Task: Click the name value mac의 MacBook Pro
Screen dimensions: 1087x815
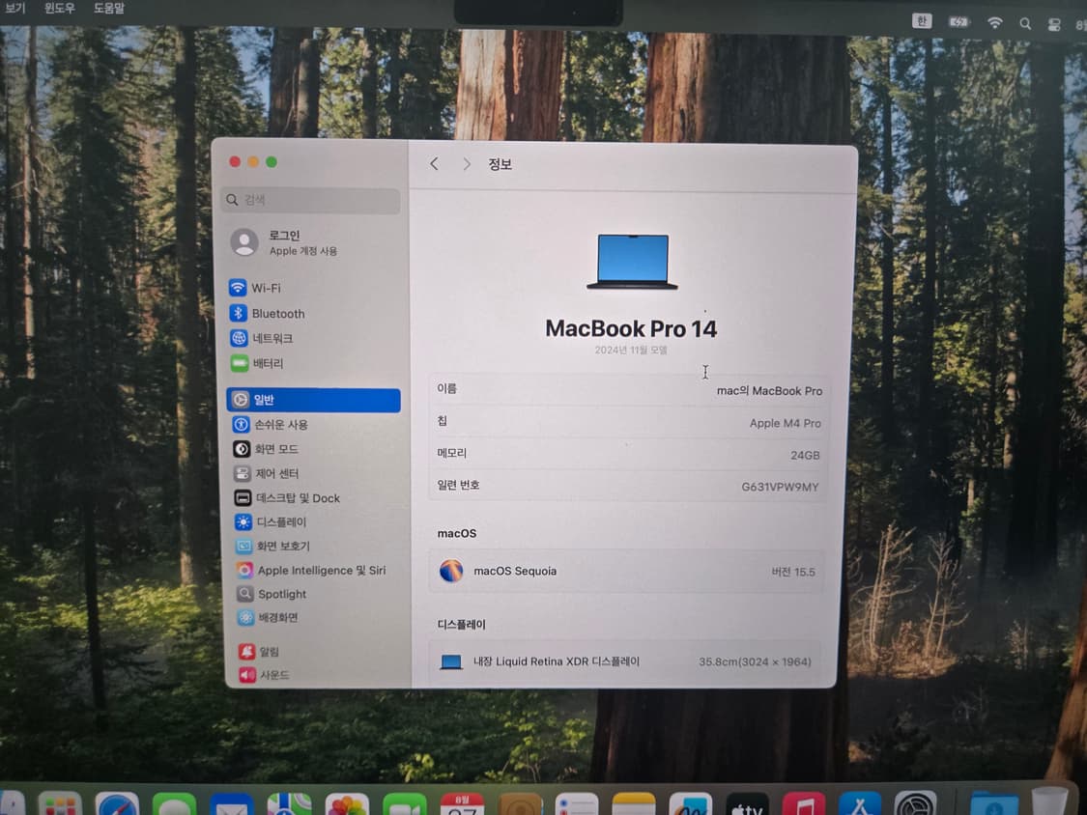Action: pyautogui.click(x=769, y=391)
